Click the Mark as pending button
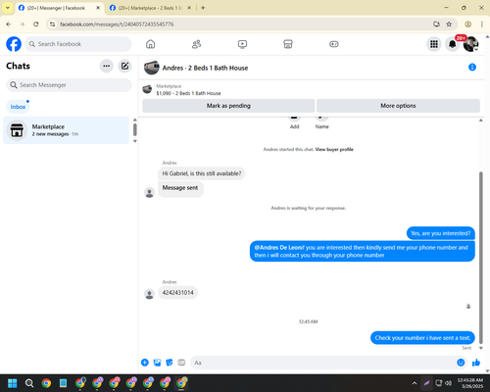The height and width of the screenshot is (392, 490). pos(228,106)
